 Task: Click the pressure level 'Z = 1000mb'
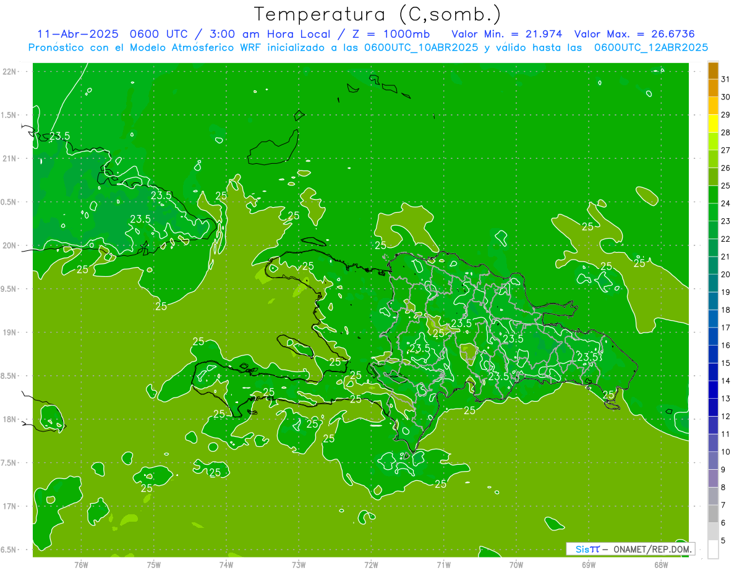(391, 34)
